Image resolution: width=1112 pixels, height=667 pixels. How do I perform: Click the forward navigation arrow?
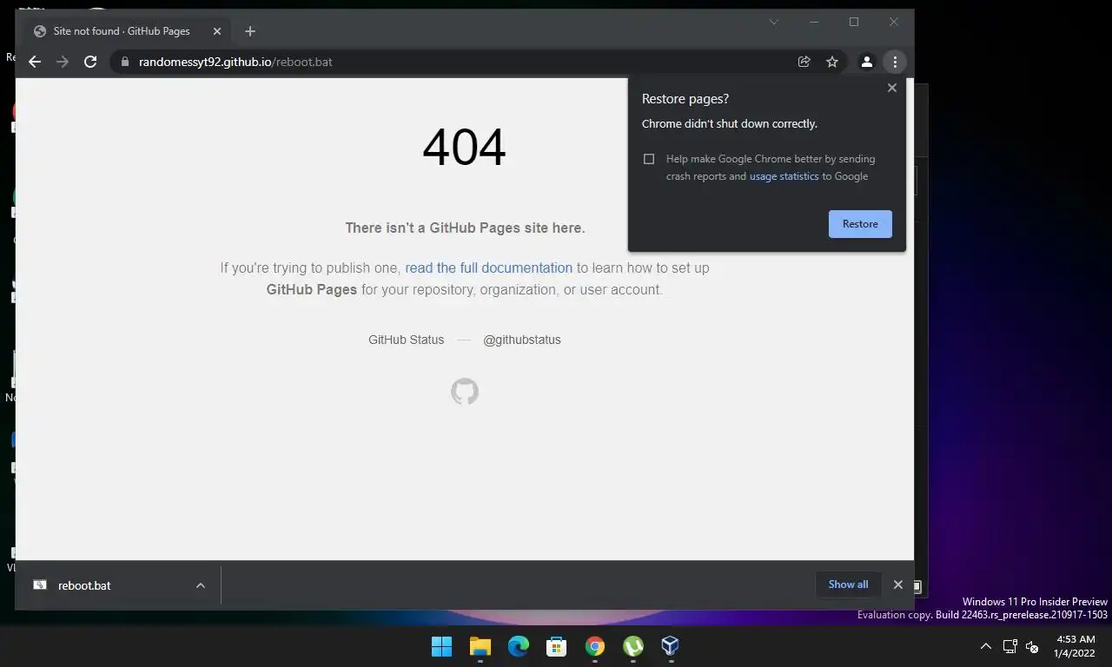tap(63, 62)
